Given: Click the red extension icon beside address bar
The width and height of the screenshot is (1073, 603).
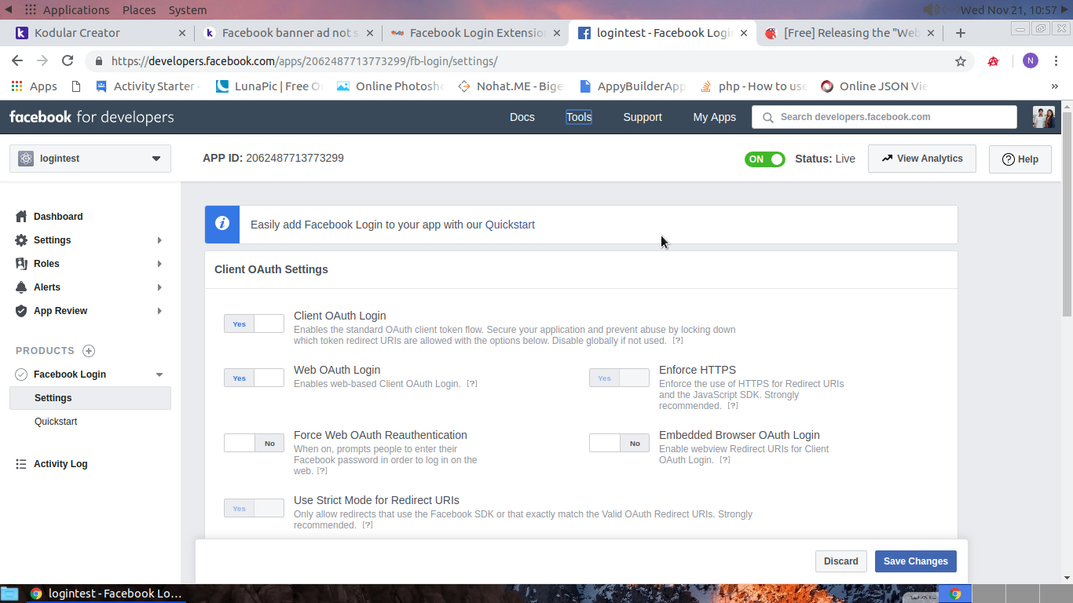Looking at the screenshot, I should (993, 61).
